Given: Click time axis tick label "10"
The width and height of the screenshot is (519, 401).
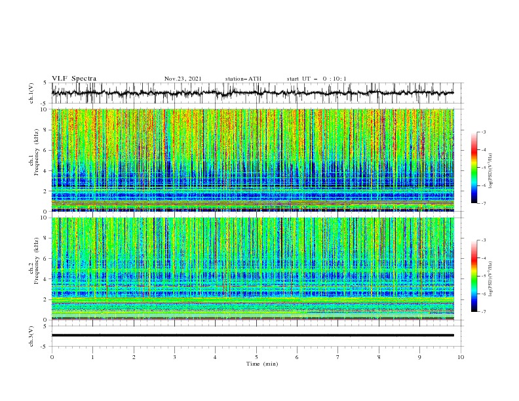Looking at the screenshot, I should (461, 357).
